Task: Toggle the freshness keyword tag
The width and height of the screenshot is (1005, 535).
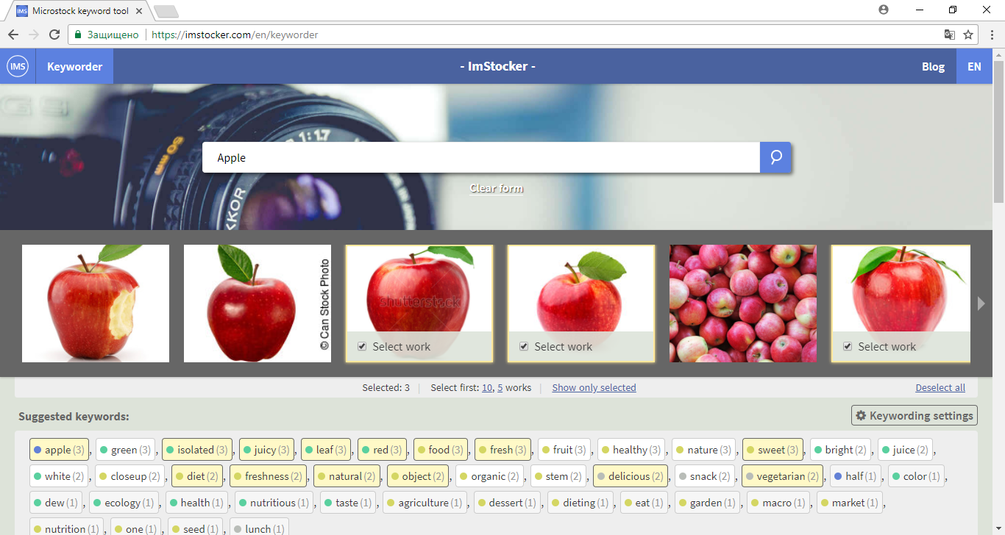Action: (x=268, y=476)
